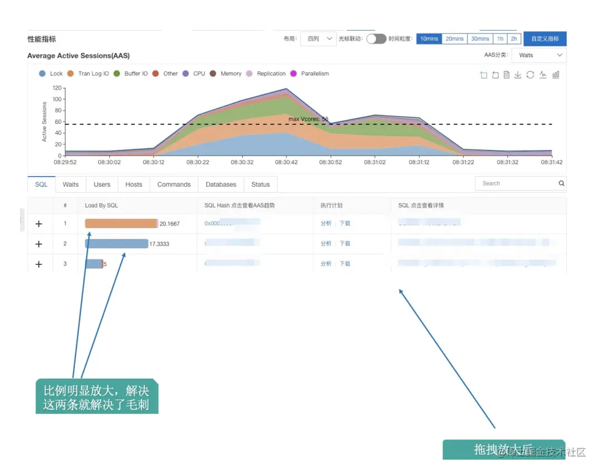Switch to the Waits tab
599x471 pixels.
click(x=70, y=184)
